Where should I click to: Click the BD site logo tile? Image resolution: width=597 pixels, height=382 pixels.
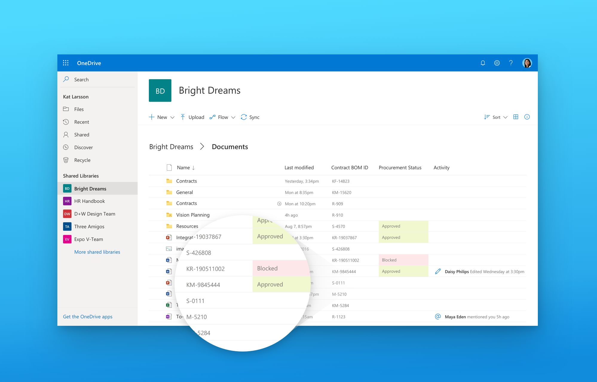tap(160, 91)
